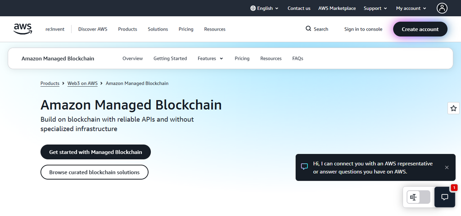Open the Solutions menu
Image resolution: width=461 pixels, height=216 pixels.
click(158, 29)
